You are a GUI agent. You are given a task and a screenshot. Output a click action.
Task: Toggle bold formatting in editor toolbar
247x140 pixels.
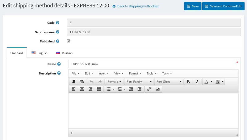pyautogui.click(x=188, y=82)
